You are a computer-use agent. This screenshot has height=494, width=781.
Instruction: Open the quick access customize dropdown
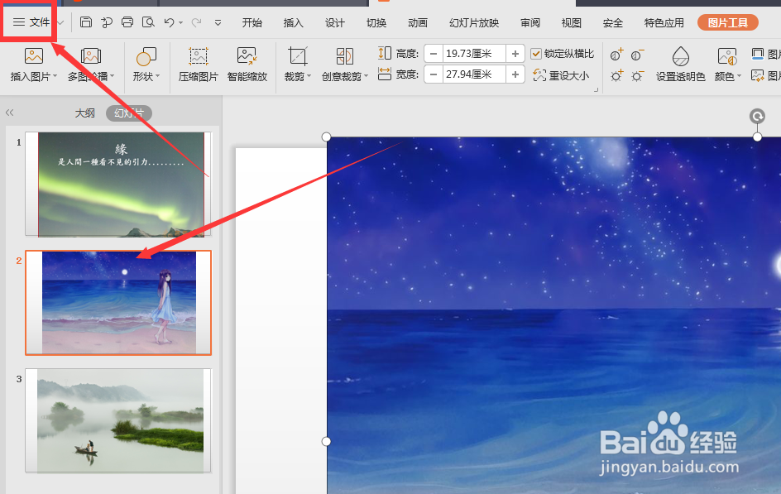pyautogui.click(x=218, y=22)
